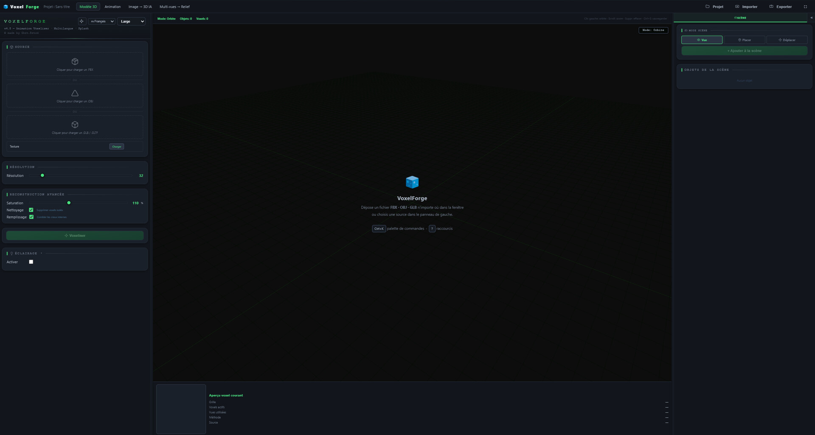Uncheck the Nettoyage checkbox
815x435 pixels.
(x=31, y=210)
